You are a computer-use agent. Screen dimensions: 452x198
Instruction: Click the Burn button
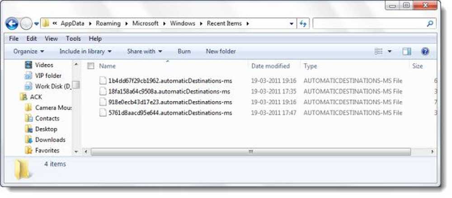tap(184, 51)
